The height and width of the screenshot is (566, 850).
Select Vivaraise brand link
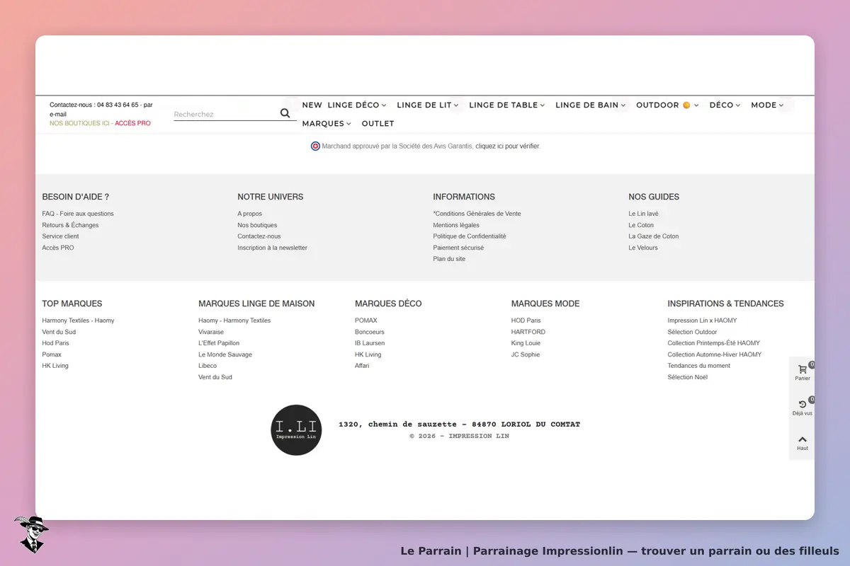[x=211, y=332]
